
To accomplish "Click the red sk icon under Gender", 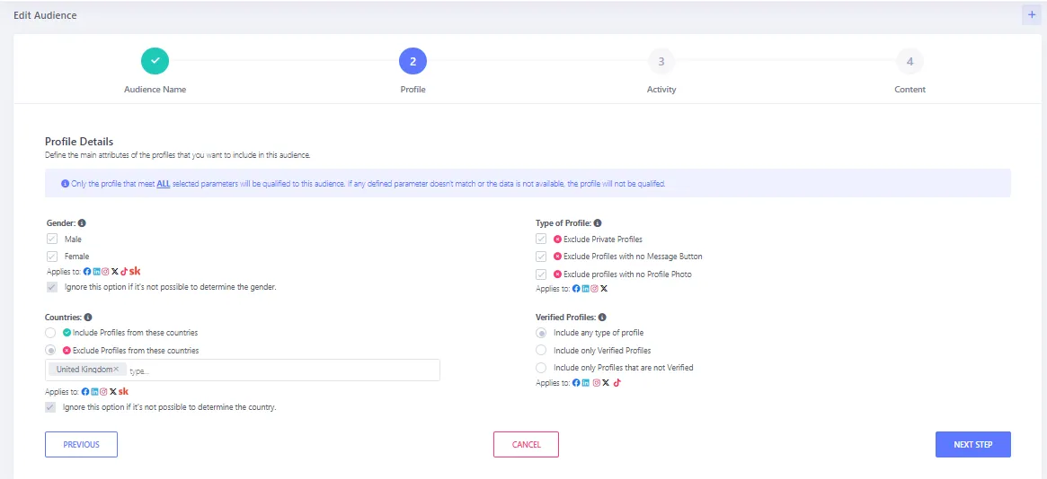I will pos(135,271).
